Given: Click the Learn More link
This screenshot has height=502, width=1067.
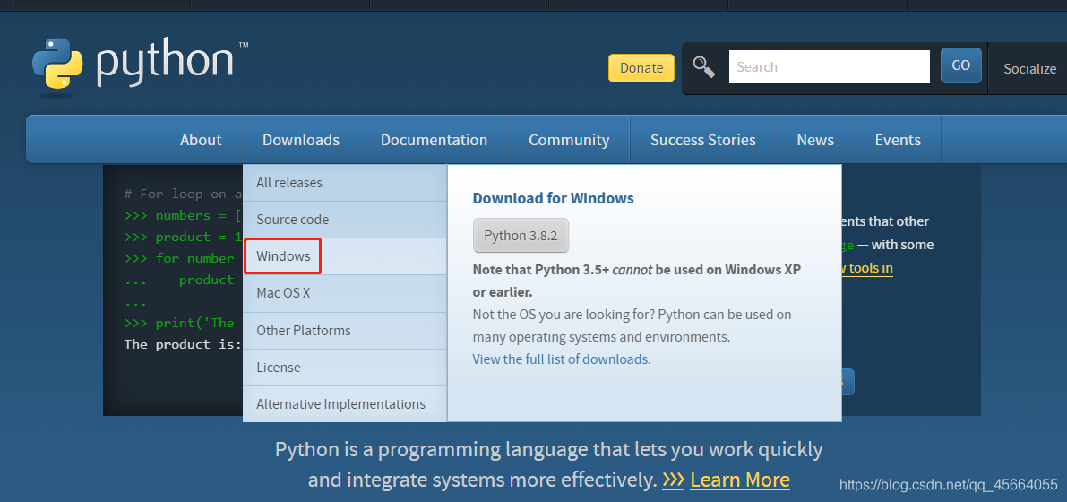Looking at the screenshot, I should [x=740, y=480].
